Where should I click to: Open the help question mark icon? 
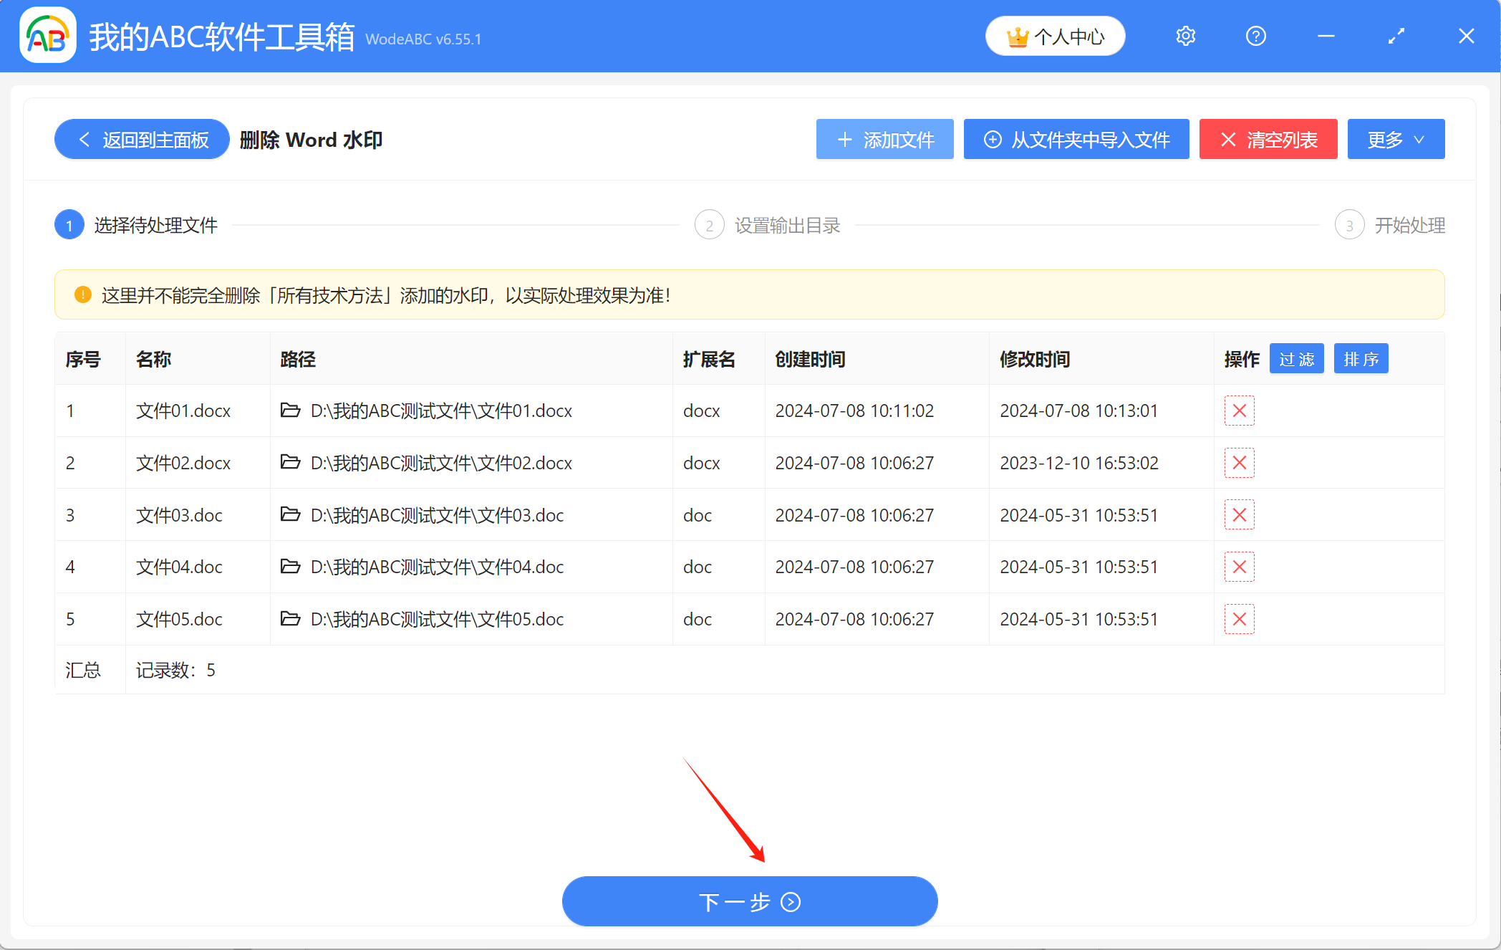click(x=1255, y=36)
